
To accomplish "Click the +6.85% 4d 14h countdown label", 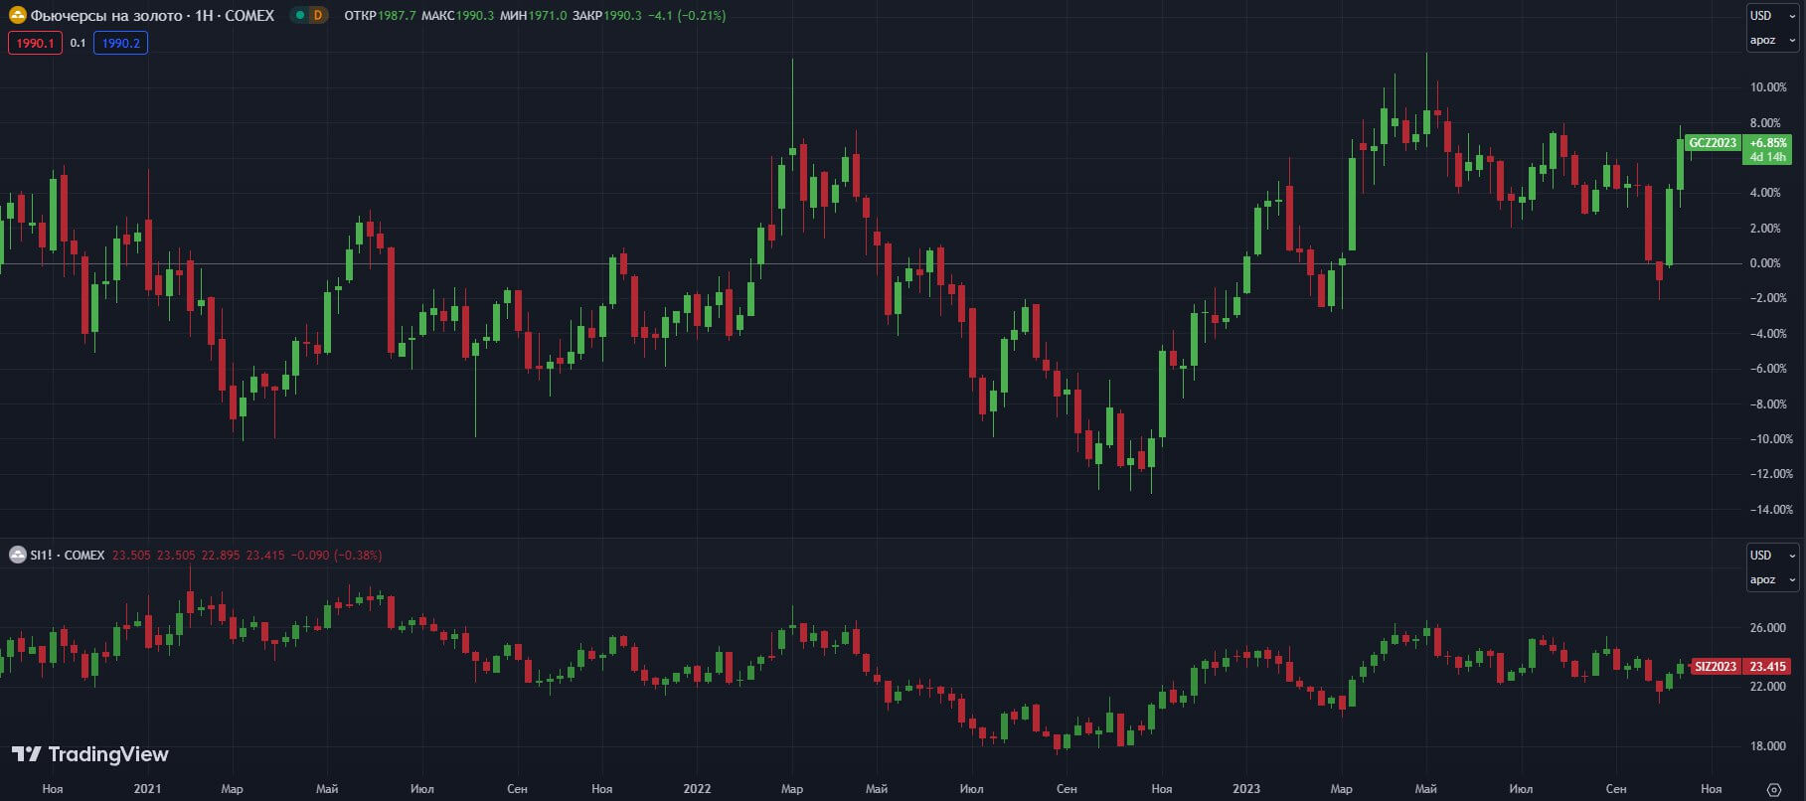I will [x=1768, y=150].
